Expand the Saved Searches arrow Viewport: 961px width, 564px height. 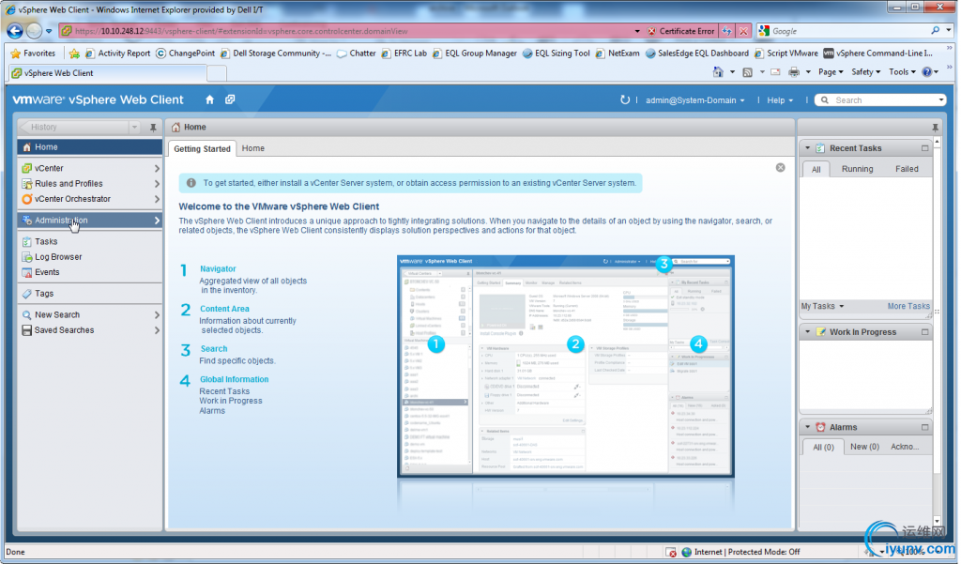(157, 329)
